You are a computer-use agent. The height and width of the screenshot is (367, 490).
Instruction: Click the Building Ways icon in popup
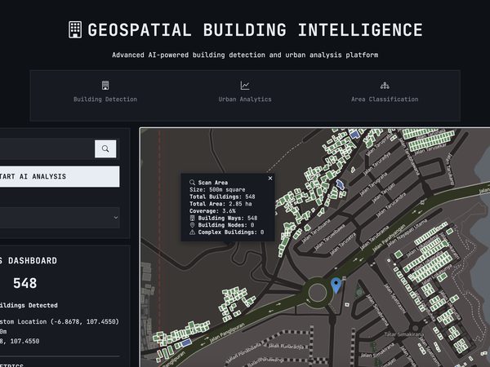[x=192, y=218]
